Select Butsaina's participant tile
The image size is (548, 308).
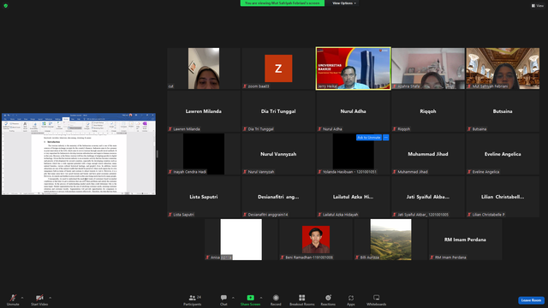(x=503, y=111)
